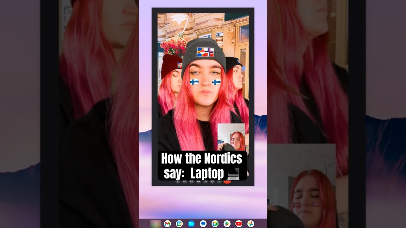Select the small self-view video thumbnail
This screenshot has height=228, width=406.
231,137
